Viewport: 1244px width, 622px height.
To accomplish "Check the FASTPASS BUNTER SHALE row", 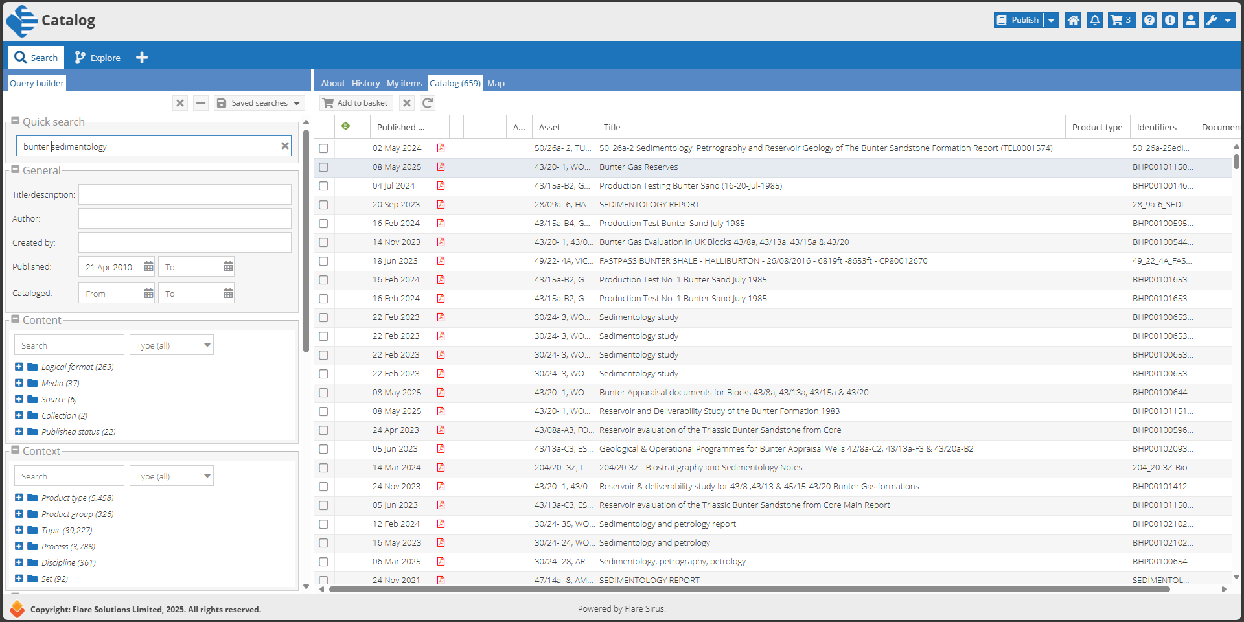I will point(323,261).
